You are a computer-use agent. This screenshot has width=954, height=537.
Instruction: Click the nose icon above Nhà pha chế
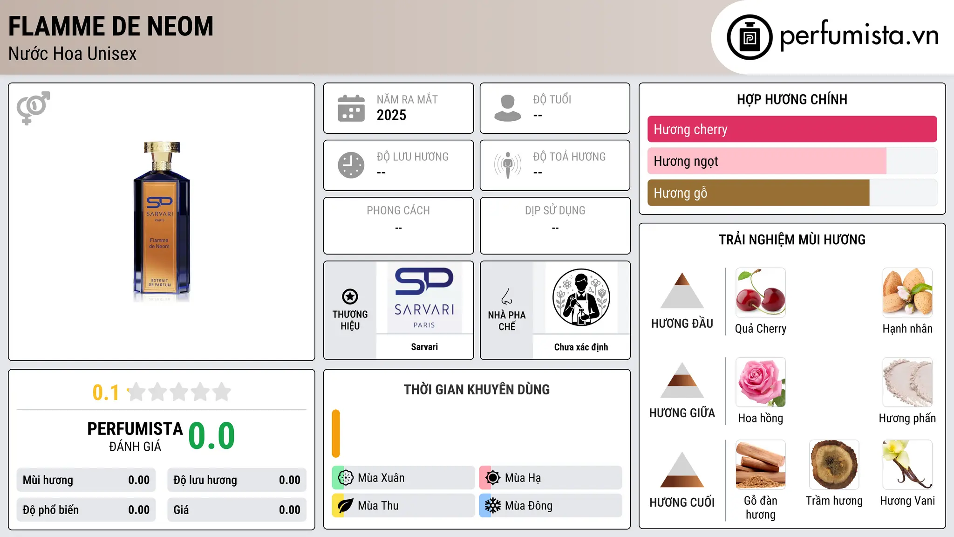(507, 296)
